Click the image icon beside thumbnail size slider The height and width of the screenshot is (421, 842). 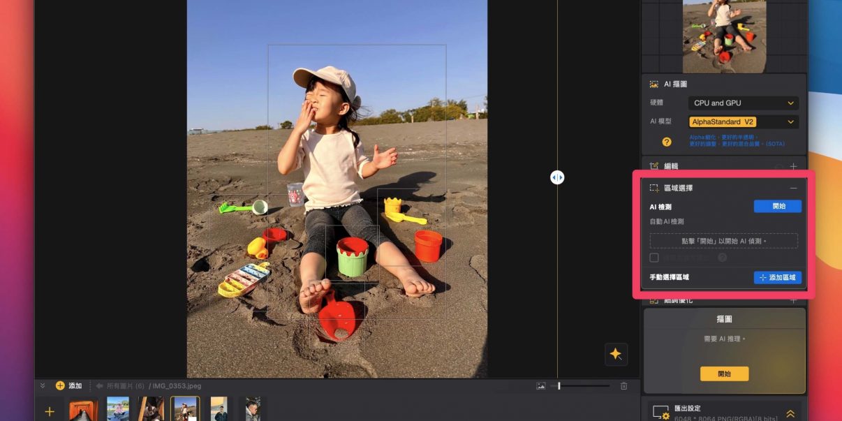point(540,386)
